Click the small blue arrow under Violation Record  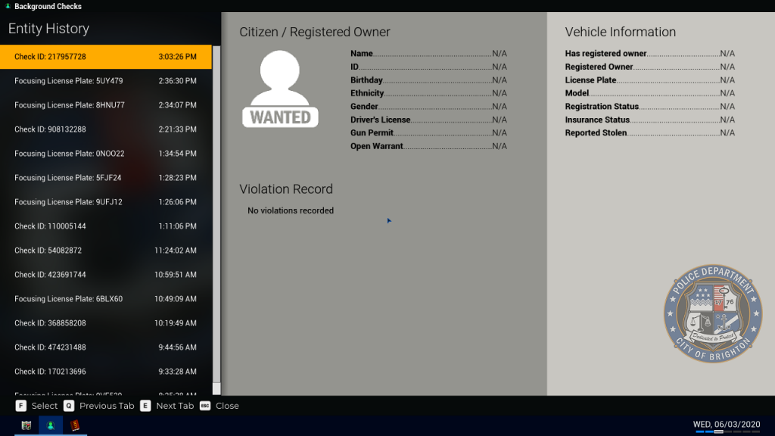pyautogui.click(x=389, y=220)
